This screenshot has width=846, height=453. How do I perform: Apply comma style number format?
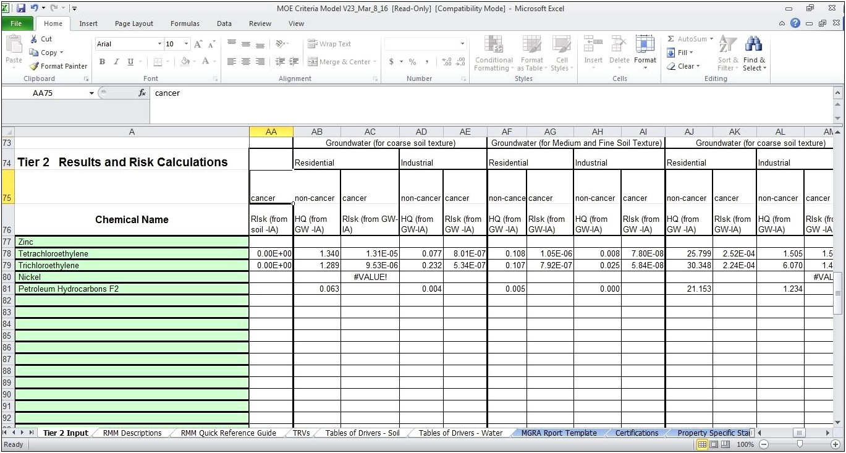(427, 62)
